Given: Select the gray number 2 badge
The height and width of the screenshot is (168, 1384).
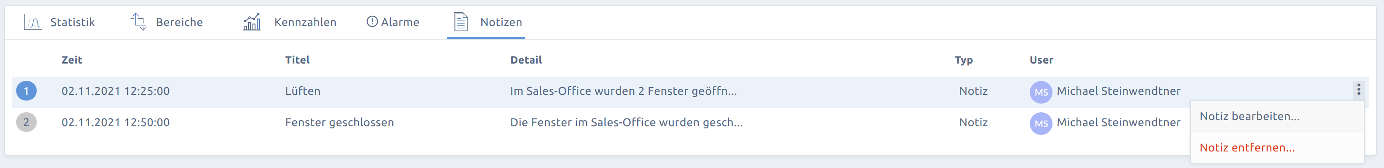Looking at the screenshot, I should click(x=26, y=123).
